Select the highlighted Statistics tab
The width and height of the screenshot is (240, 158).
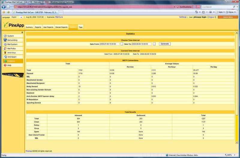[x=73, y=27]
